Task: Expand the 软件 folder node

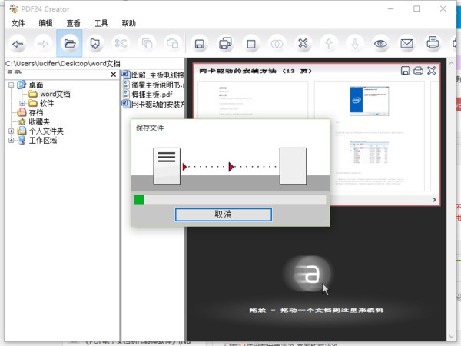Action: [x=22, y=103]
